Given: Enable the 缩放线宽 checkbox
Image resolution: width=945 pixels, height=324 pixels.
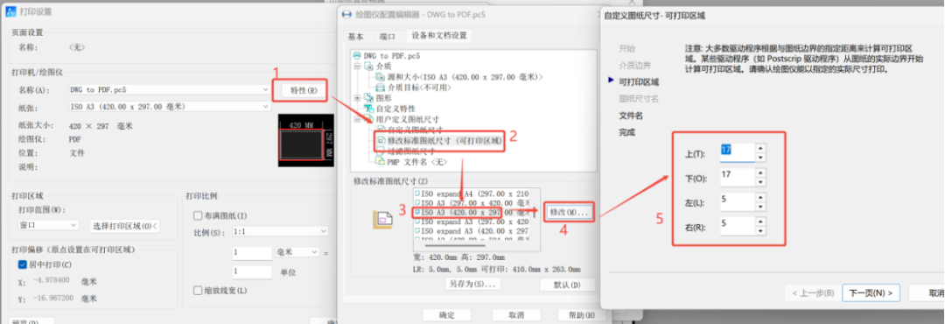Looking at the screenshot, I should pos(198,291).
